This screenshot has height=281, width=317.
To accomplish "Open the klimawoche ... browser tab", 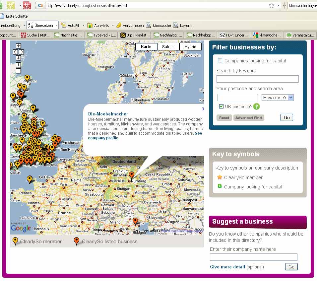I will tap(267, 35).
